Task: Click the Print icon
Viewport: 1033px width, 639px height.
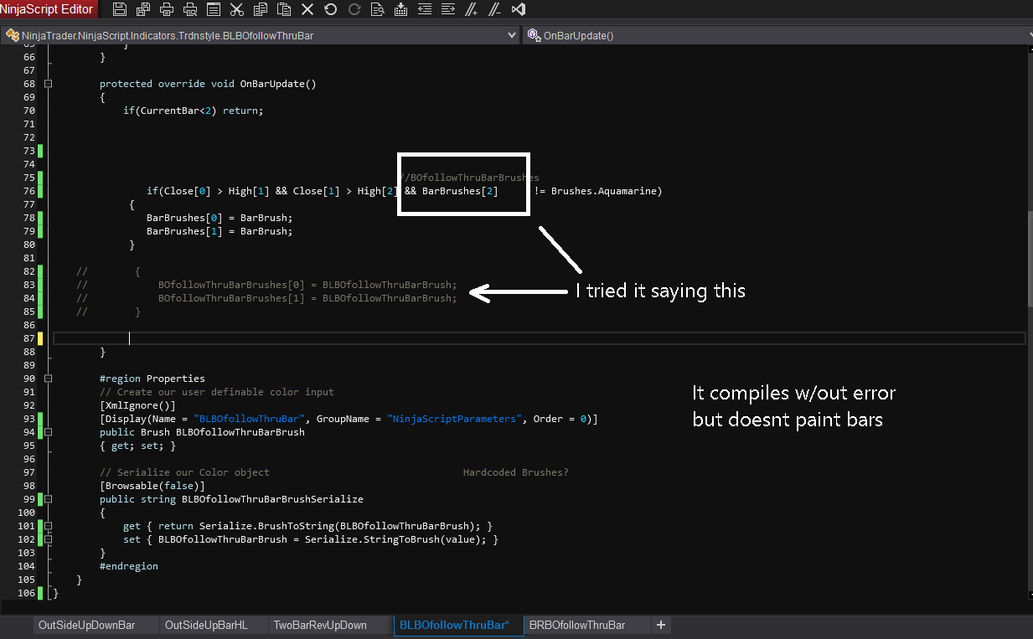Action: pos(167,9)
